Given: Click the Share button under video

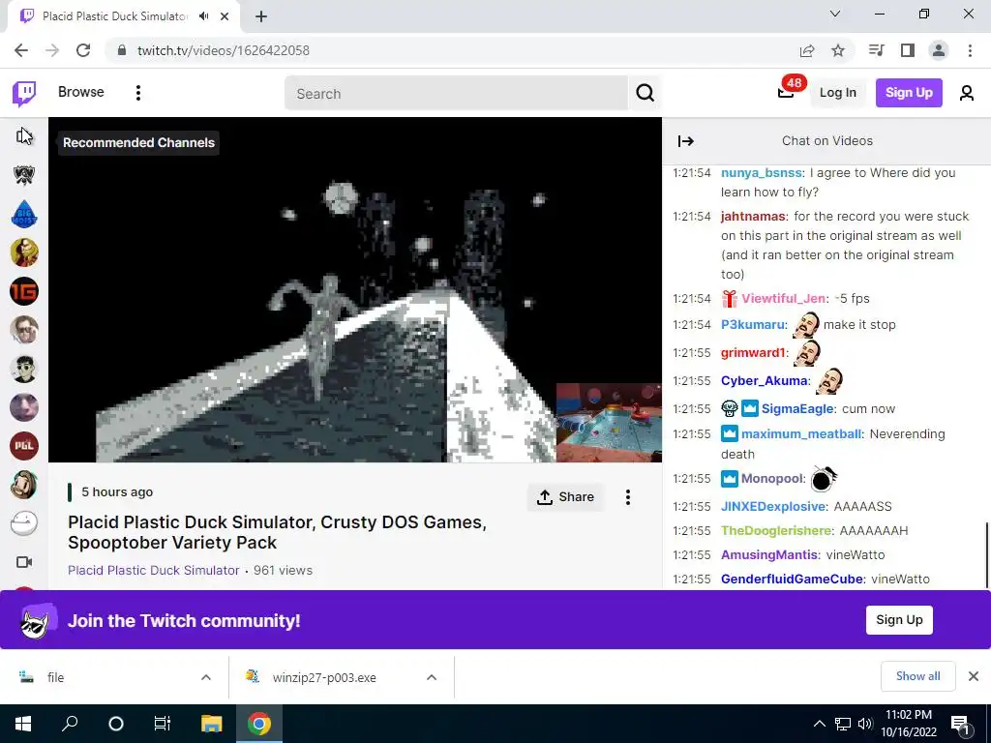Looking at the screenshot, I should [x=565, y=497].
